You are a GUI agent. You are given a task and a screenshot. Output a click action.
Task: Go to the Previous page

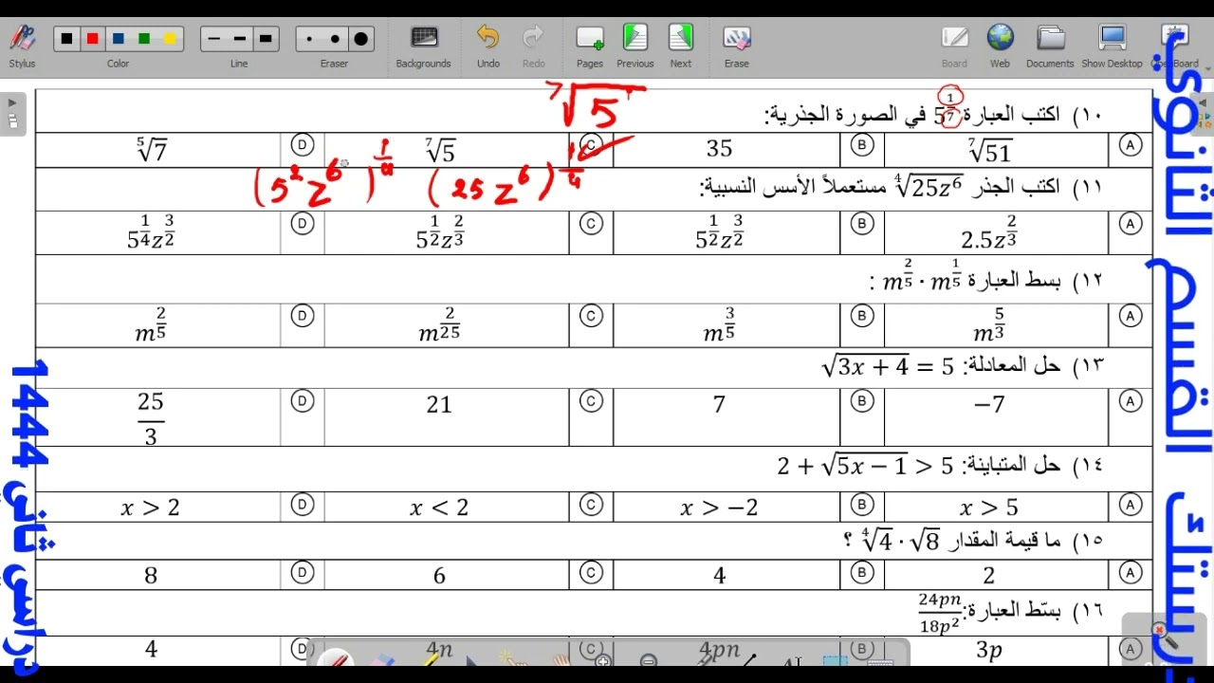pos(635,46)
